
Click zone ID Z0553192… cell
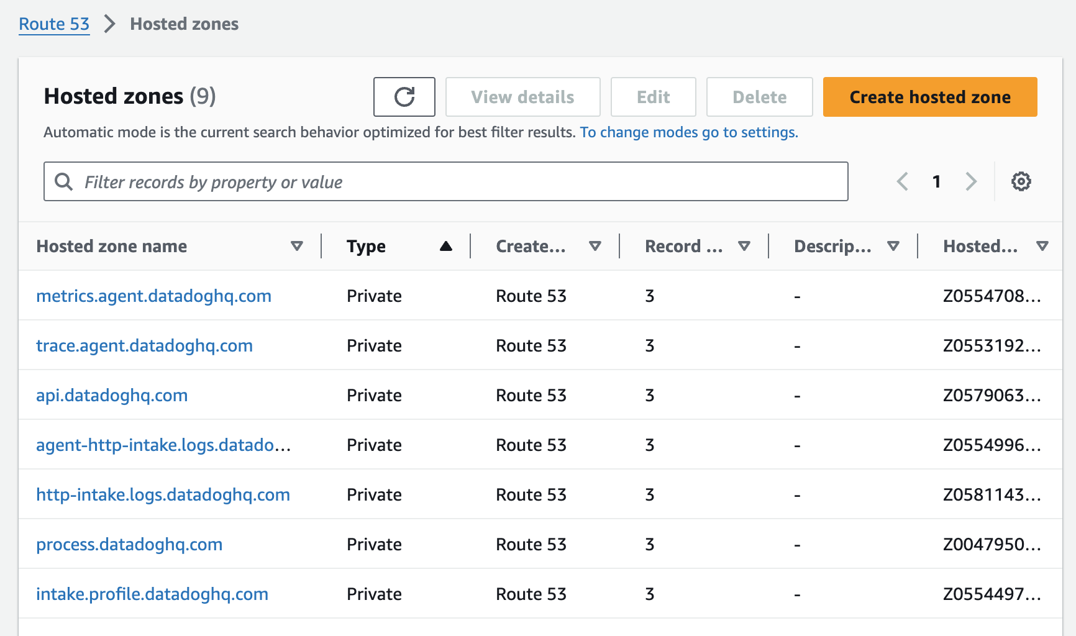992,345
